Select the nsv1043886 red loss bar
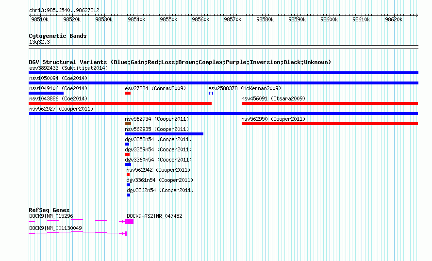 click(120, 103)
